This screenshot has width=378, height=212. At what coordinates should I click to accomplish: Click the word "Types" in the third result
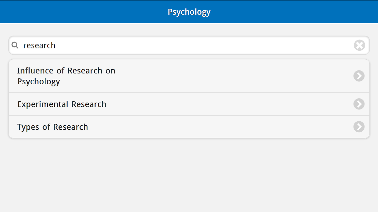coord(28,127)
